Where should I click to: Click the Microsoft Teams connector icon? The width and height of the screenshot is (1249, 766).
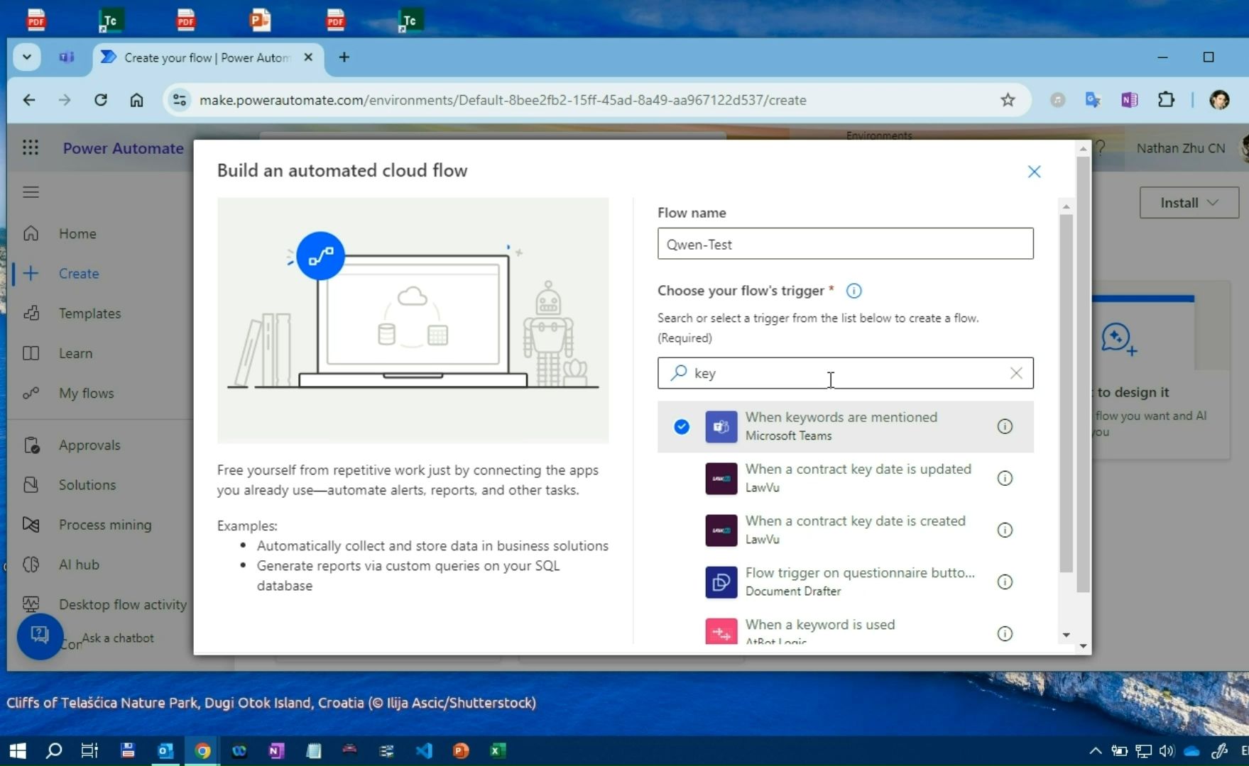point(721,426)
